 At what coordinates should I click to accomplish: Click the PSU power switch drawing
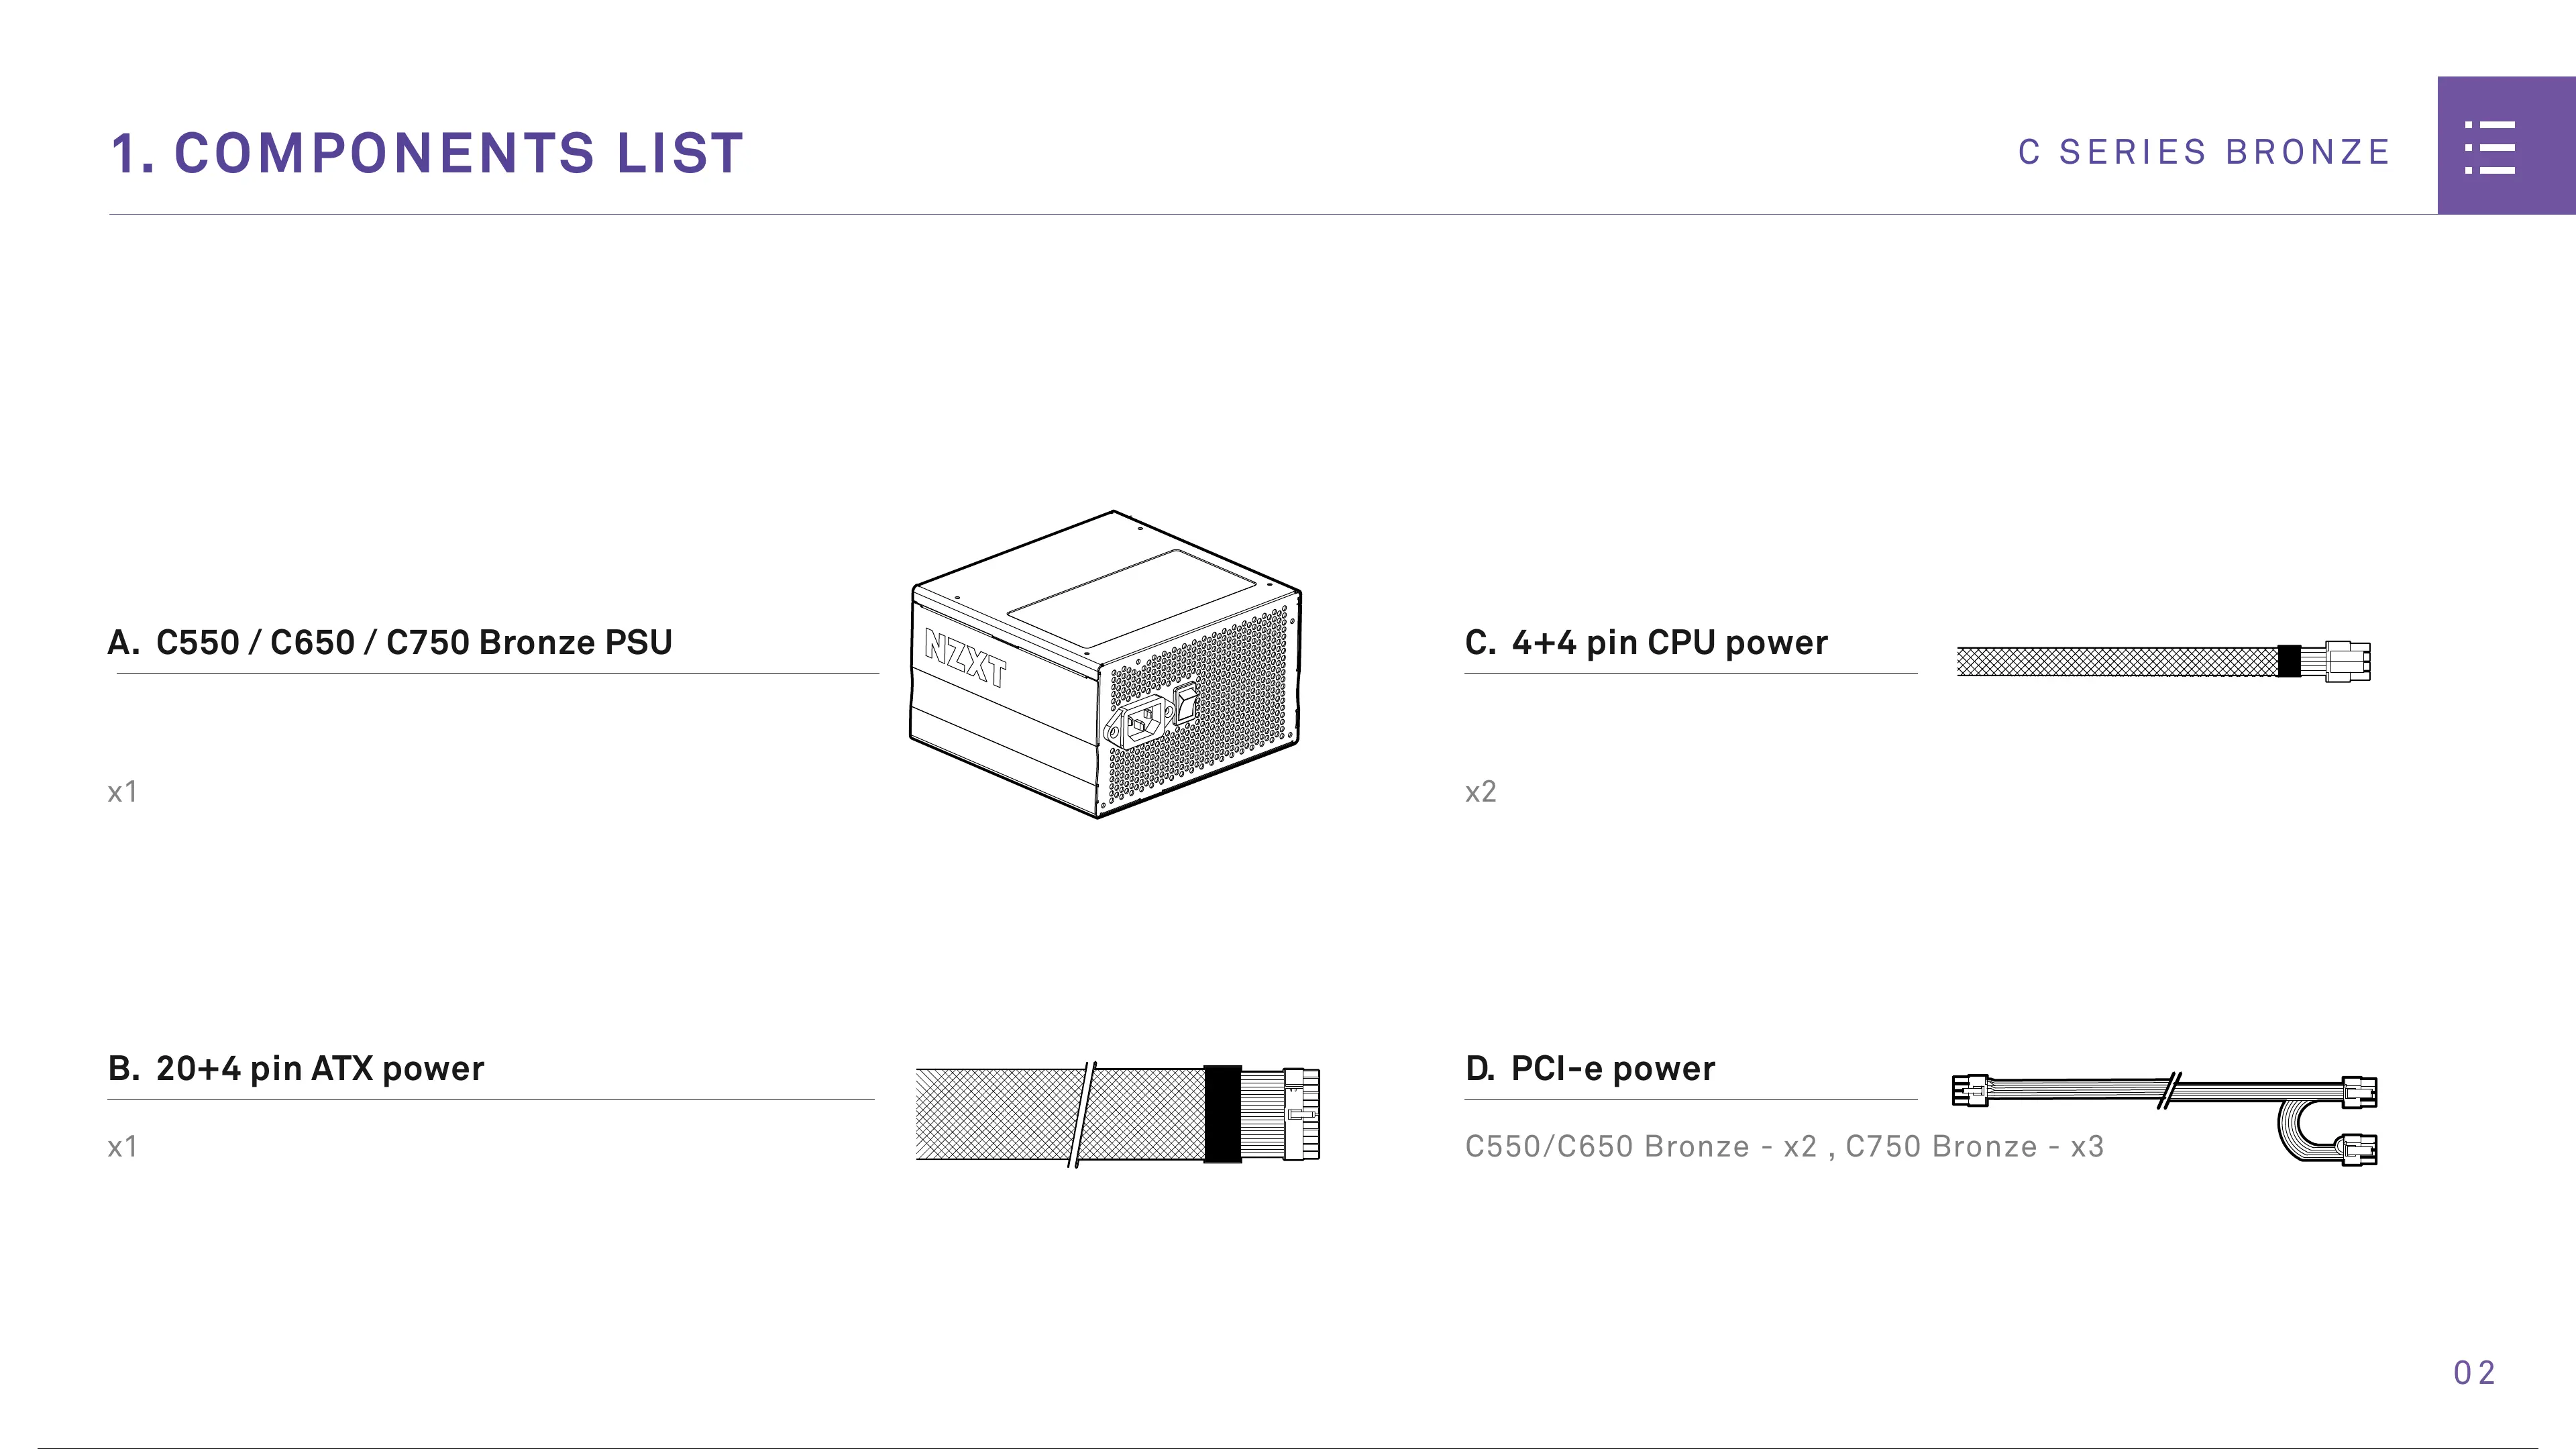pyautogui.click(x=1185, y=702)
